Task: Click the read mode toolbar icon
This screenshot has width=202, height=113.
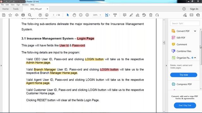Action: [115, 15]
